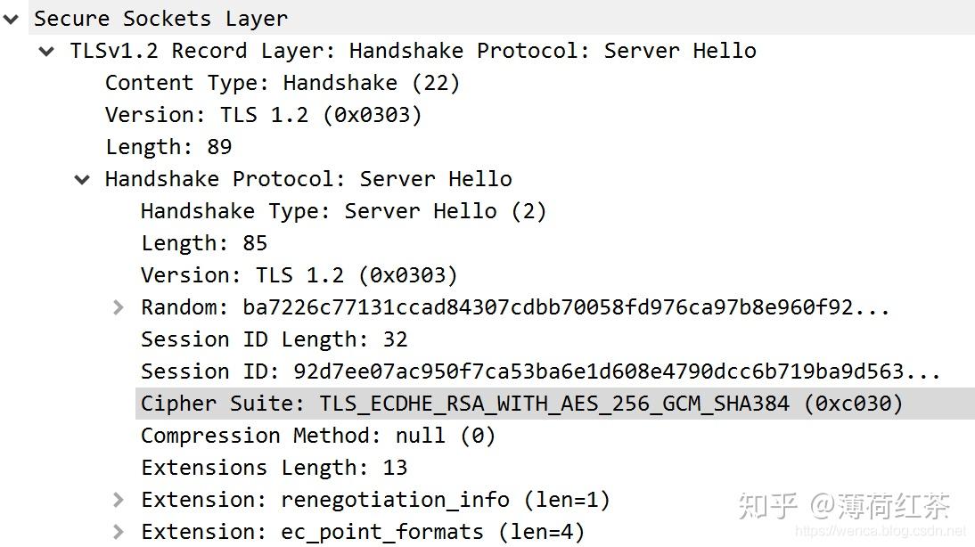Expand the Random field disclosure triangle
Image resolution: width=975 pixels, height=547 pixels.
click(x=118, y=306)
